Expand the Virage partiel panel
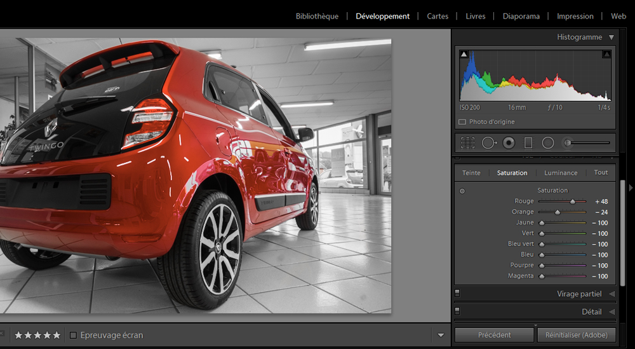 [612, 294]
